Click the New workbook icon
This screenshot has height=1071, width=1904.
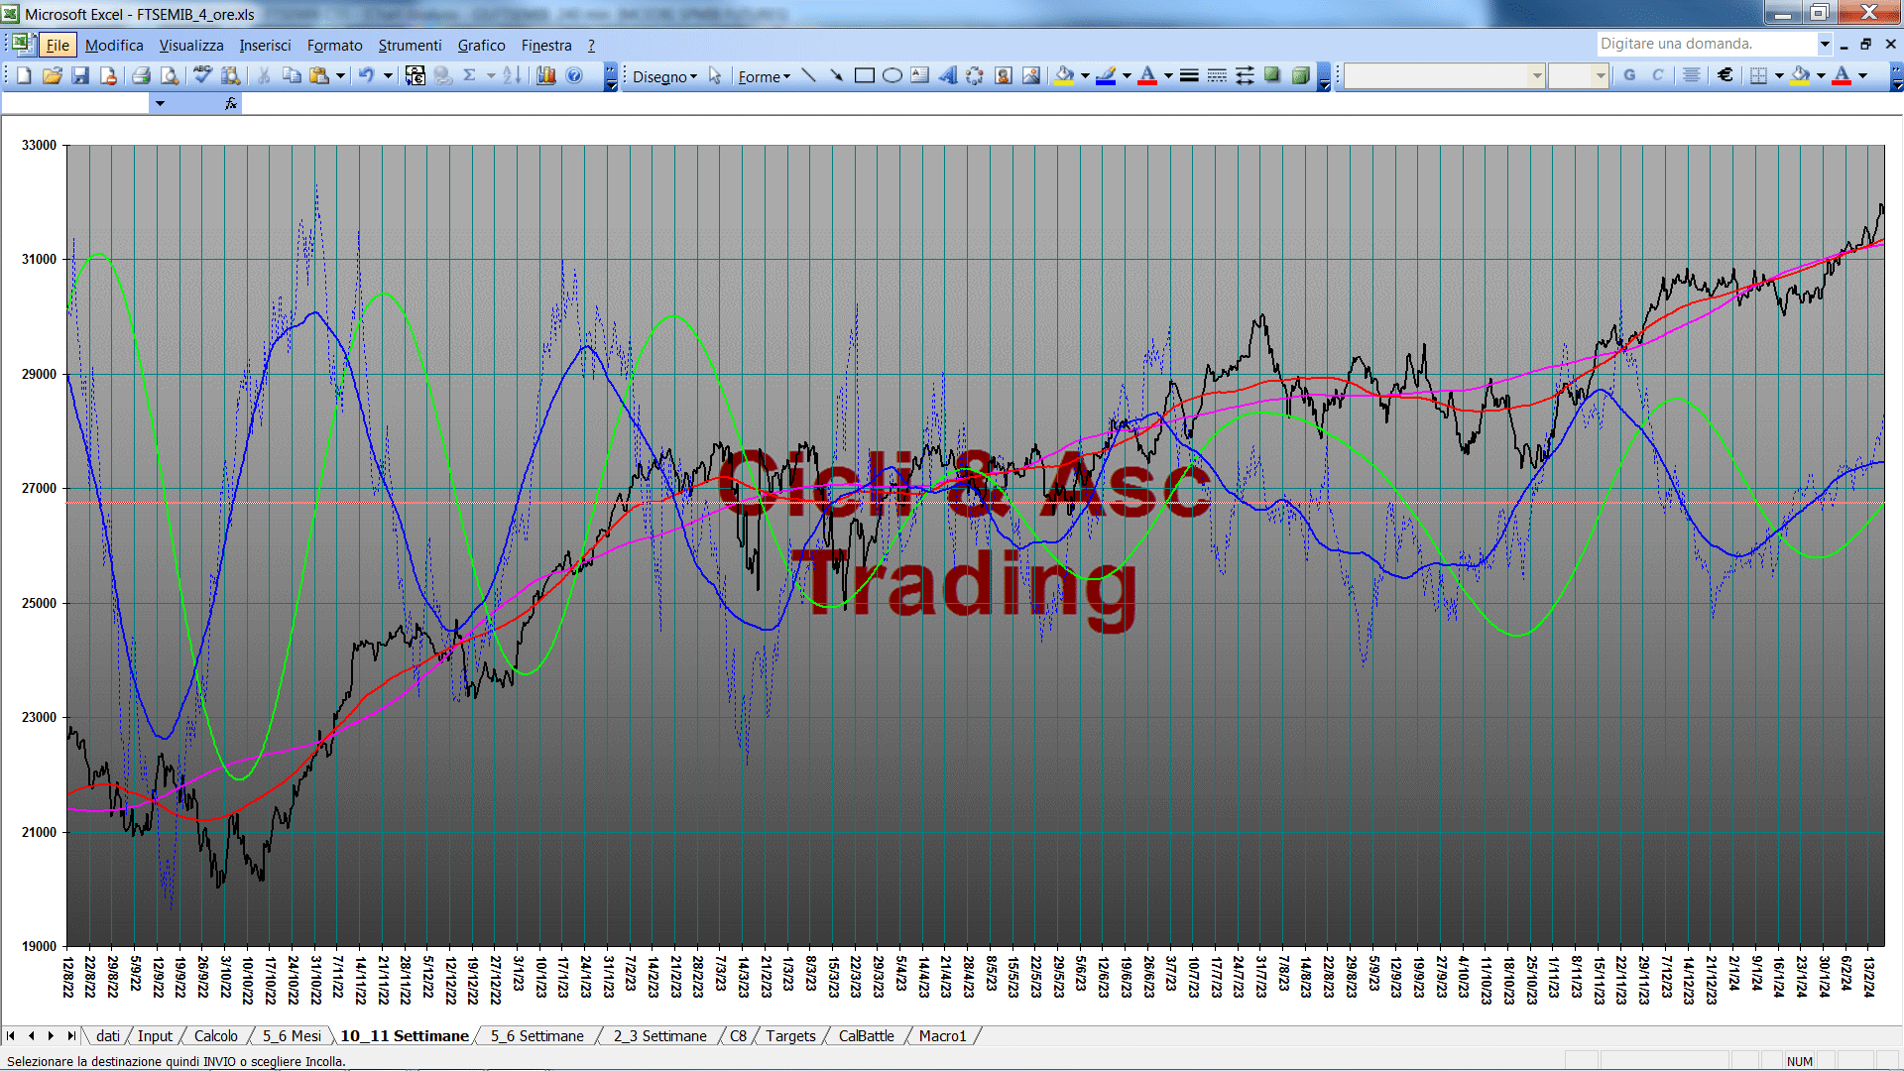(24, 75)
